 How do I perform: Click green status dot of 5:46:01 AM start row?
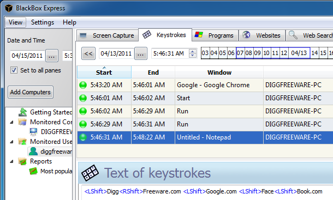pos(83,98)
